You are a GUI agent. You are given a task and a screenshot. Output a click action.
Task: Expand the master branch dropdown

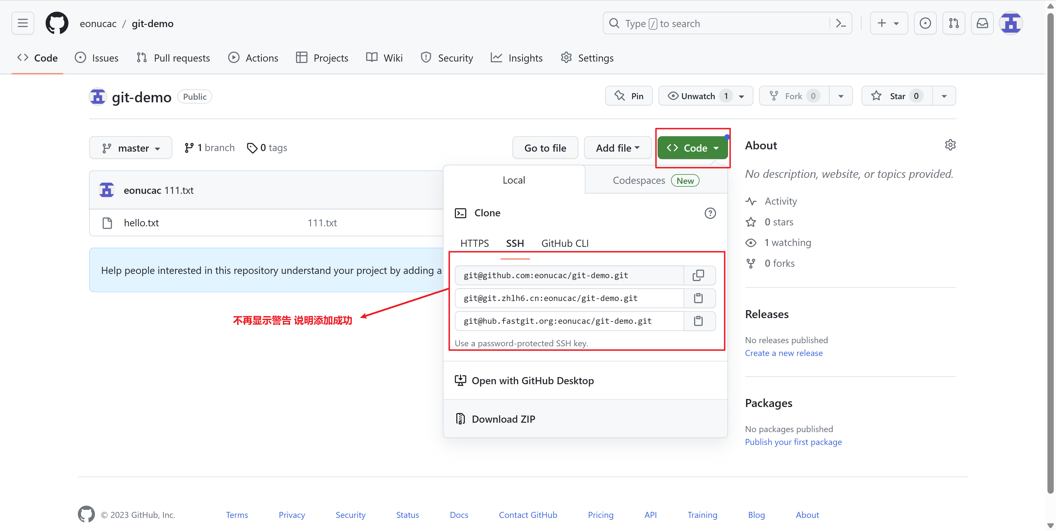(x=130, y=148)
